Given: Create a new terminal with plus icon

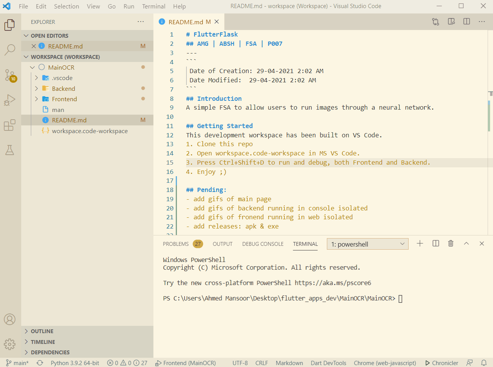Looking at the screenshot, I should (420, 244).
